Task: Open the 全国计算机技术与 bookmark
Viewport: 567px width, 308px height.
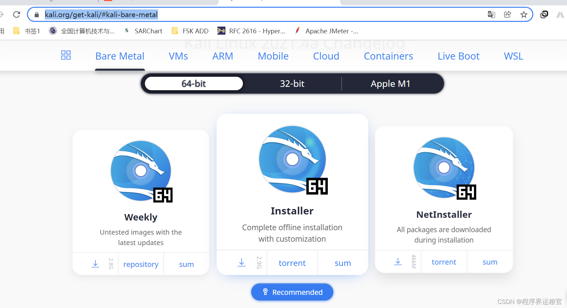Action: click(82, 31)
